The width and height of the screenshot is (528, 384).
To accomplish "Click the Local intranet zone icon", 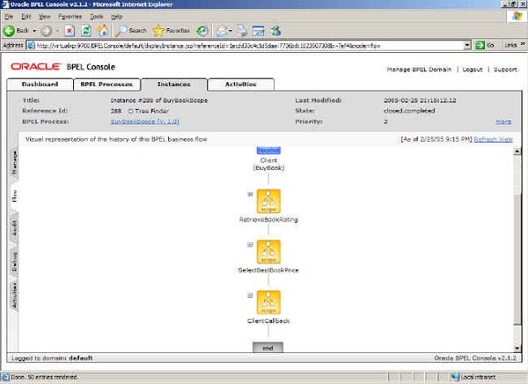I will 456,377.
